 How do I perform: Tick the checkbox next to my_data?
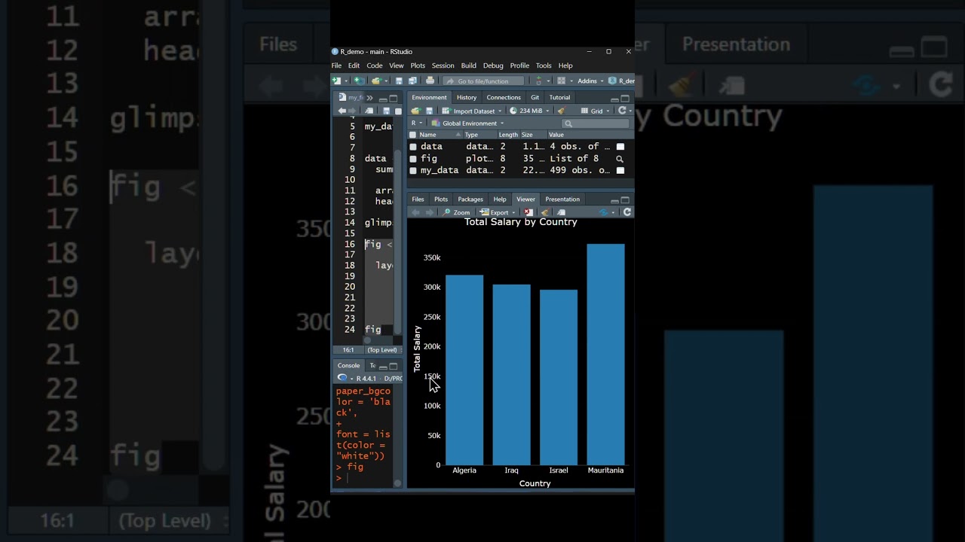(x=413, y=171)
